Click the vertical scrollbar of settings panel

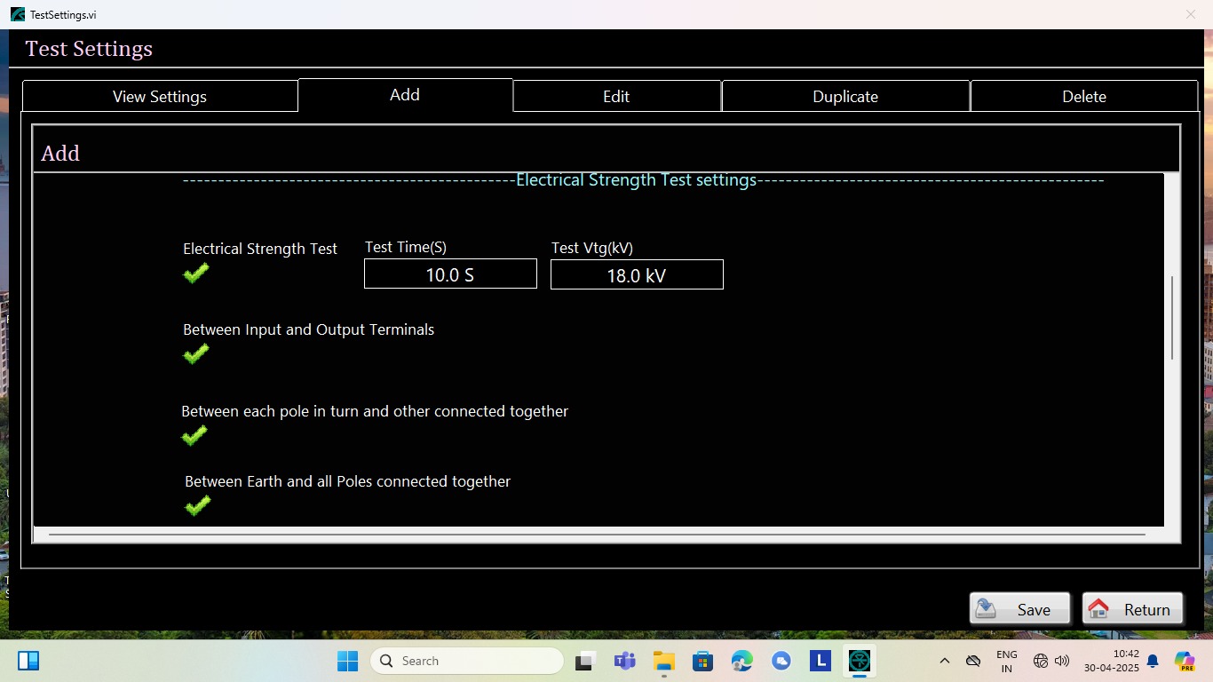1172,318
